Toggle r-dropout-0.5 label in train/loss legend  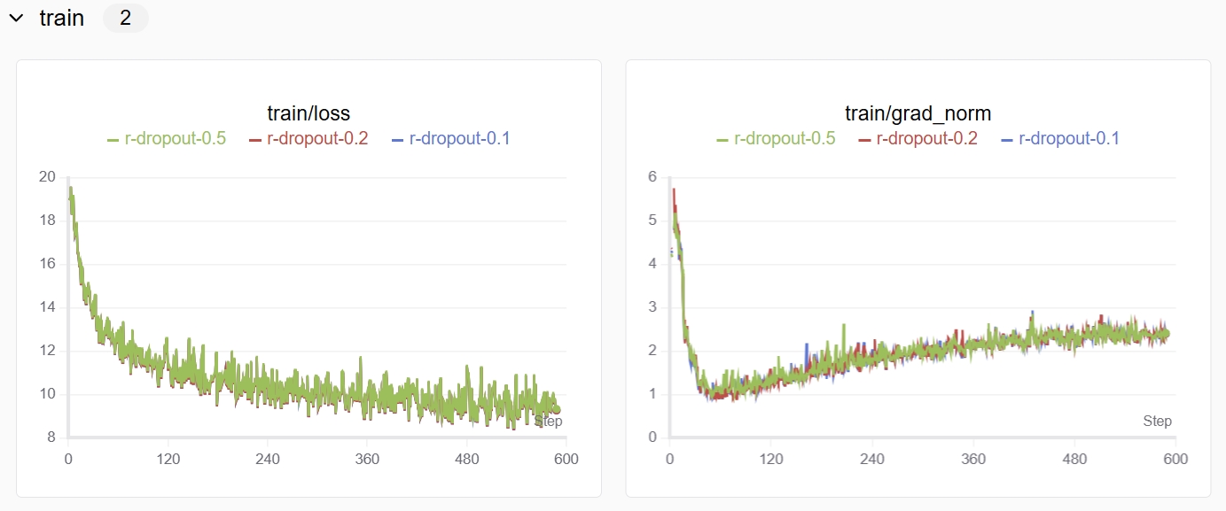point(175,138)
